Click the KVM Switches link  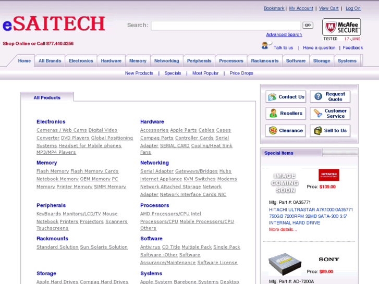point(200,179)
